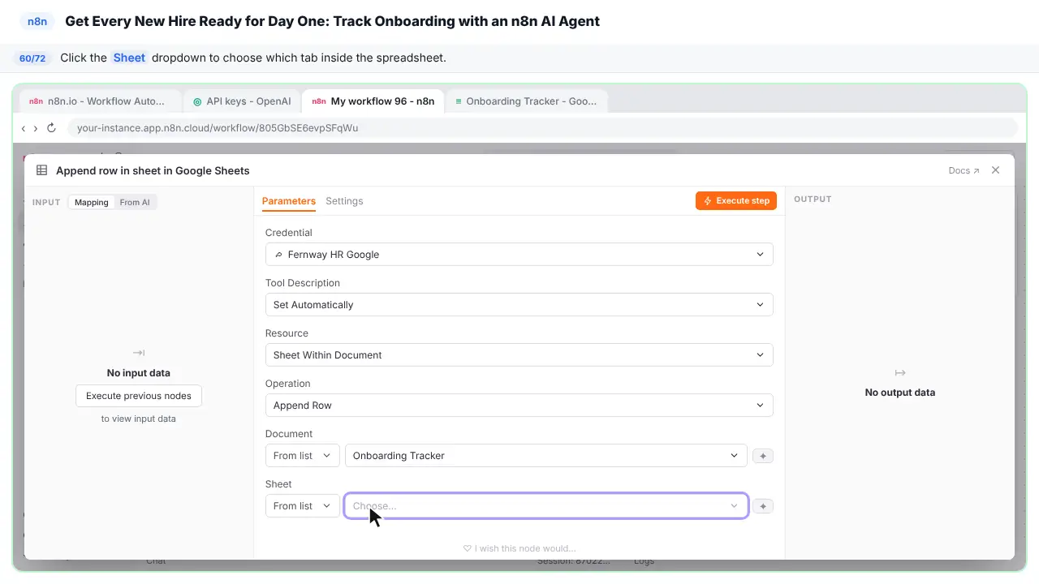
Task: Switch to the Settings tab
Action: pos(344,201)
